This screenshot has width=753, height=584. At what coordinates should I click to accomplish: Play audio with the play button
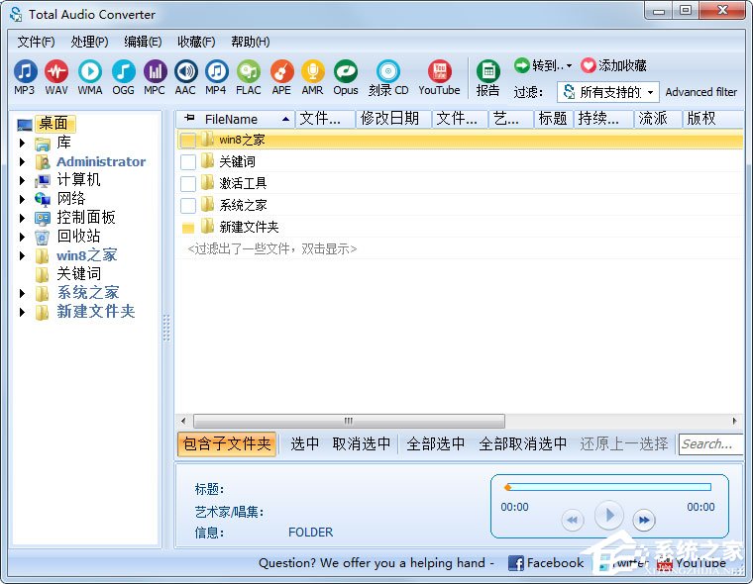(x=609, y=516)
